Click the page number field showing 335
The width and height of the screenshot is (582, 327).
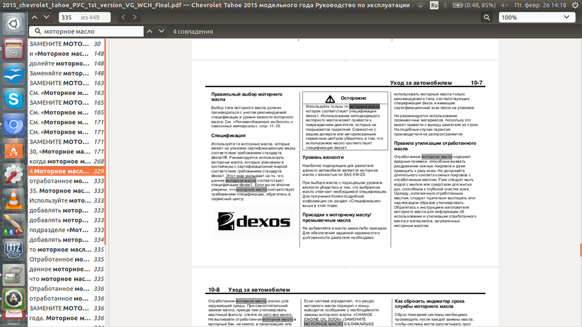(85, 17)
